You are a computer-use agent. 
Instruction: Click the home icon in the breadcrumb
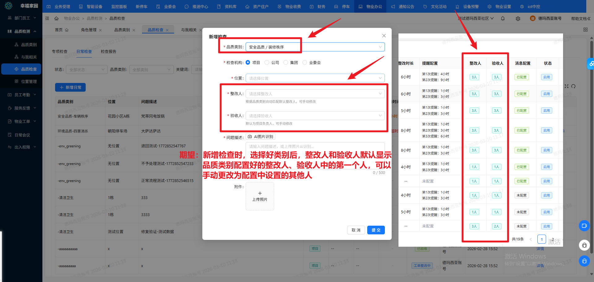tap(56, 19)
